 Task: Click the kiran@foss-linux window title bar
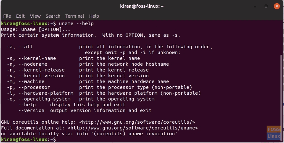point(142,6)
